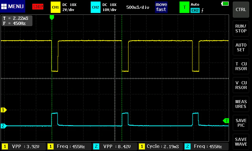Tap CH1 DC 10X 2V/div settings
Screen dimensions: 252x151
pyautogui.click(x=69, y=7)
